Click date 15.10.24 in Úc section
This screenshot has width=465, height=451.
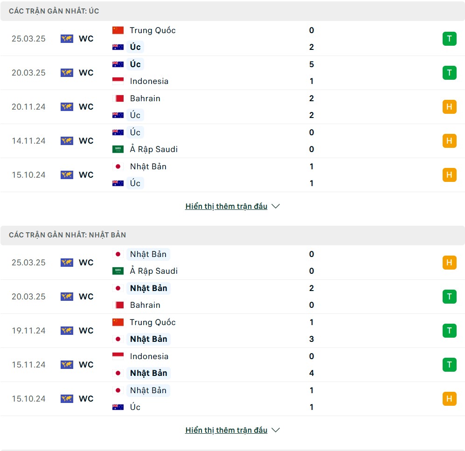click(x=28, y=175)
